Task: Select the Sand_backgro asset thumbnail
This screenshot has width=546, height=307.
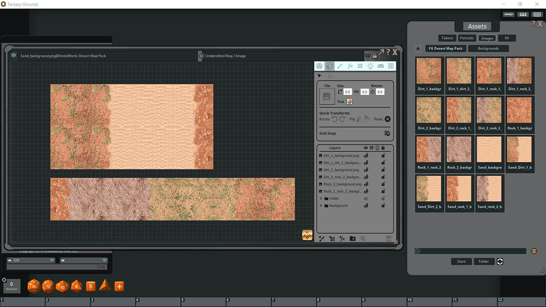Action: click(489, 149)
